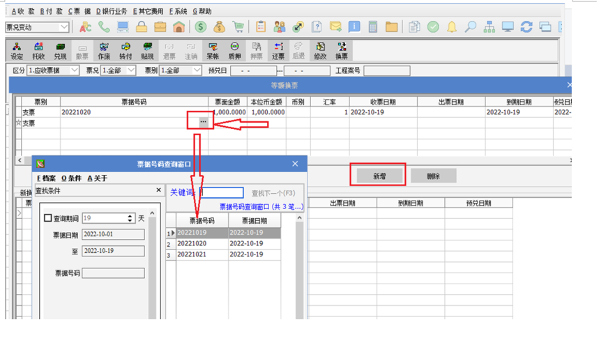Click the 查询期间 days spinner arrows

point(130,218)
